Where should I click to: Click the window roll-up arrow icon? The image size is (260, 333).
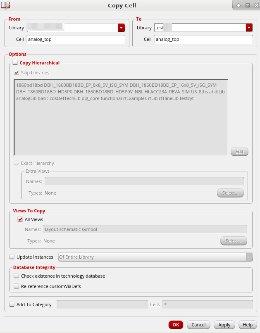pyautogui.click(x=239, y=5)
